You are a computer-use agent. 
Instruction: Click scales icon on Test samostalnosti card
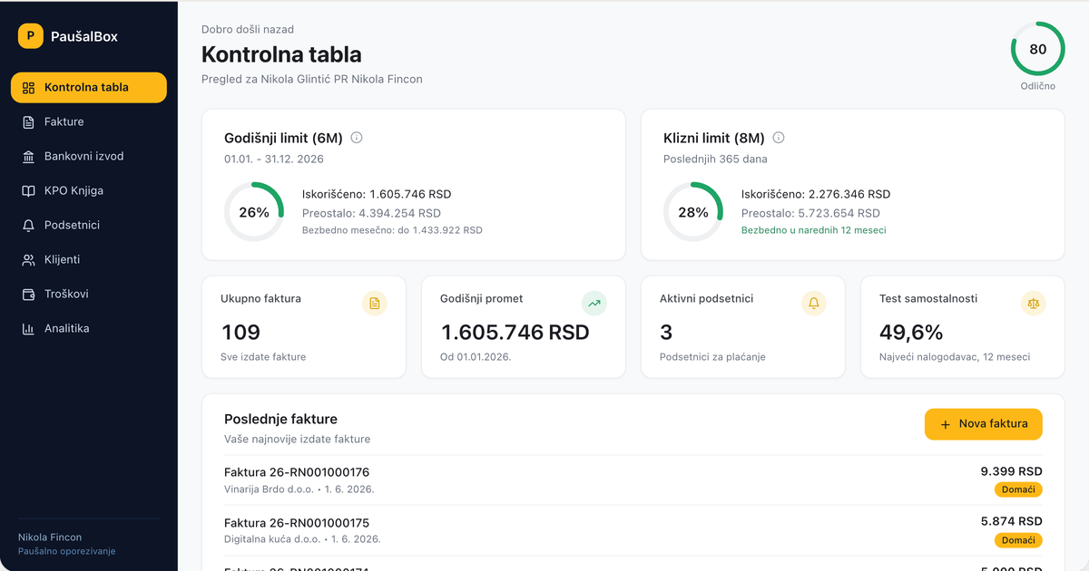[1034, 304]
